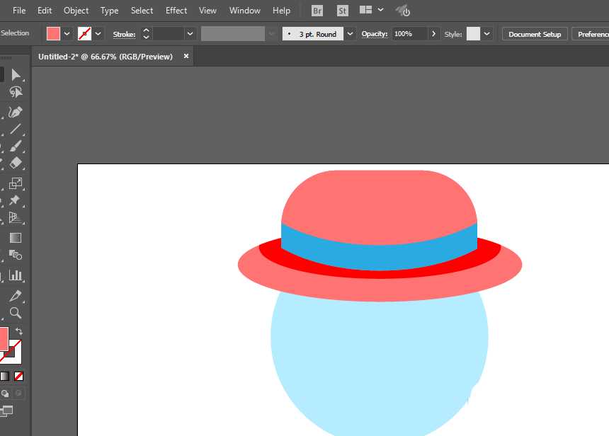Image resolution: width=609 pixels, height=436 pixels.
Task: Open the Object menu
Action: coord(76,11)
